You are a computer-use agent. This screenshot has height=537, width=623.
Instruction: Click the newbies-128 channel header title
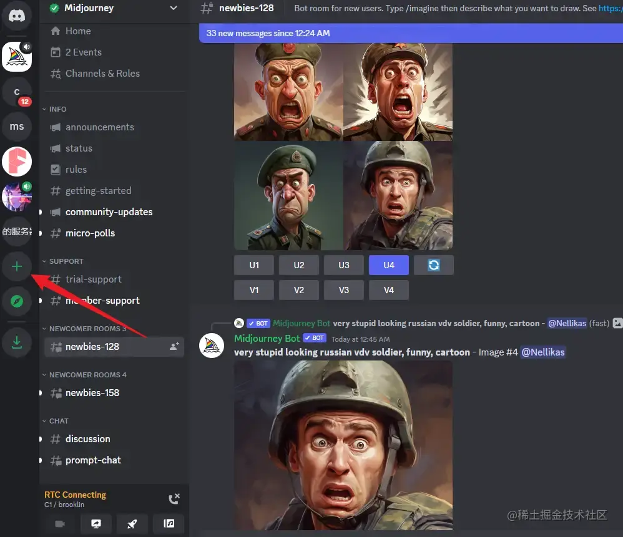(246, 8)
